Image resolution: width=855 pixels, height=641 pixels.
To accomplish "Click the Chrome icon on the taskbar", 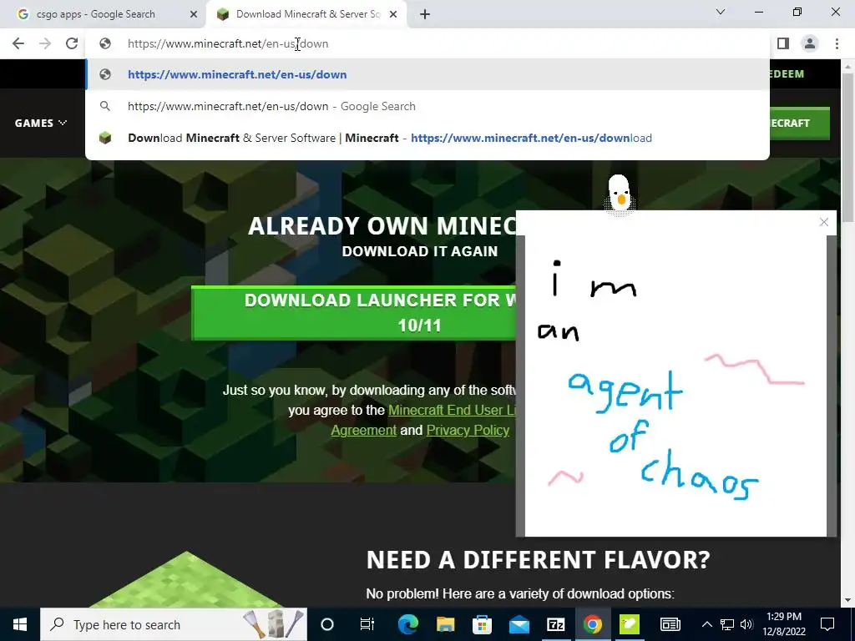I will pos(593,624).
